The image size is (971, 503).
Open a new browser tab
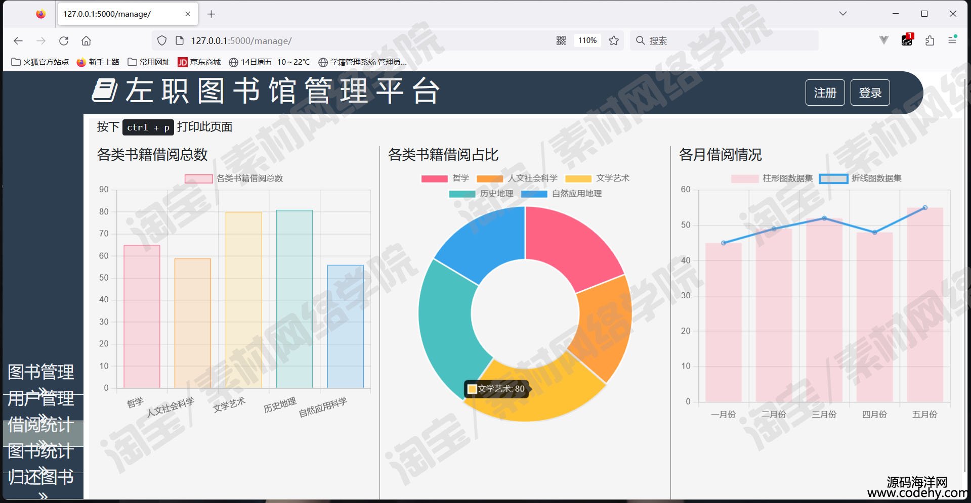click(x=212, y=14)
